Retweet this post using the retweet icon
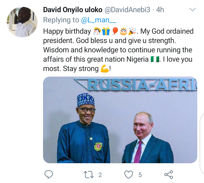204x183 pixels. click(89, 175)
